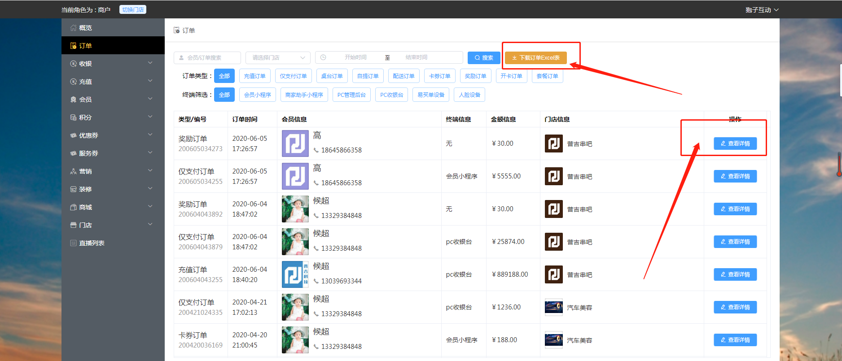Click the 门店 sidebar icon
The width and height of the screenshot is (842, 361).
[x=73, y=225]
